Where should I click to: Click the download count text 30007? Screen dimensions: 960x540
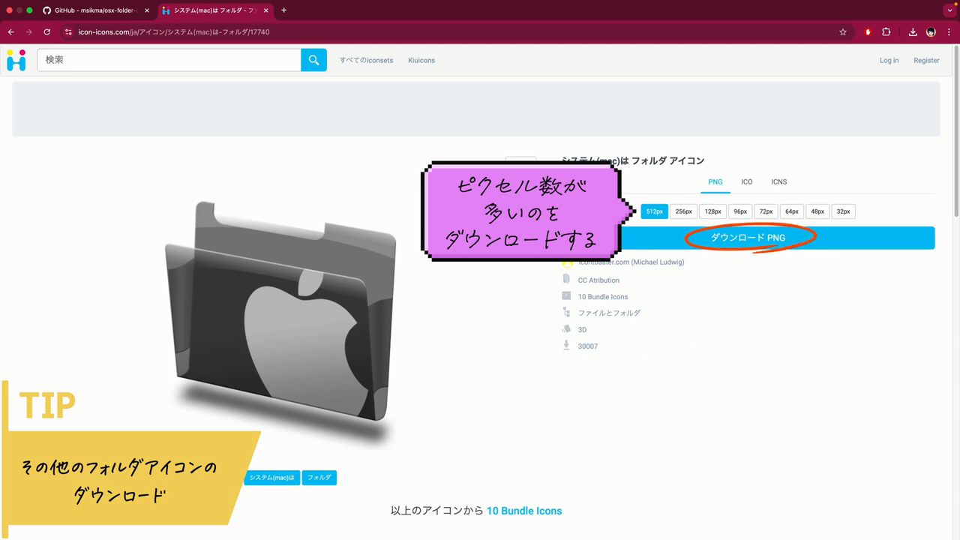588,346
